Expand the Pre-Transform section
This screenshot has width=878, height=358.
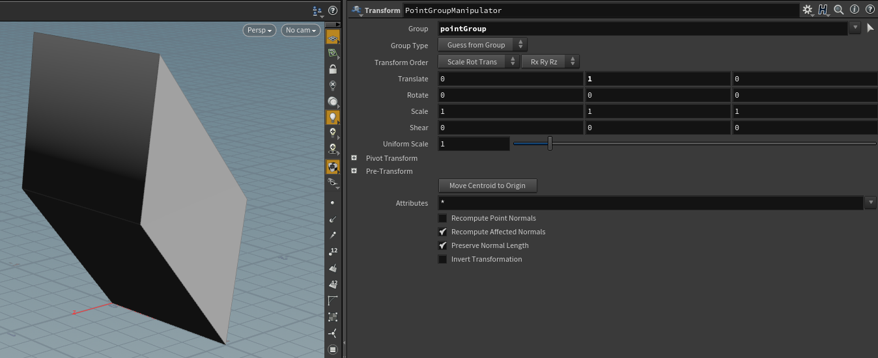[354, 171]
